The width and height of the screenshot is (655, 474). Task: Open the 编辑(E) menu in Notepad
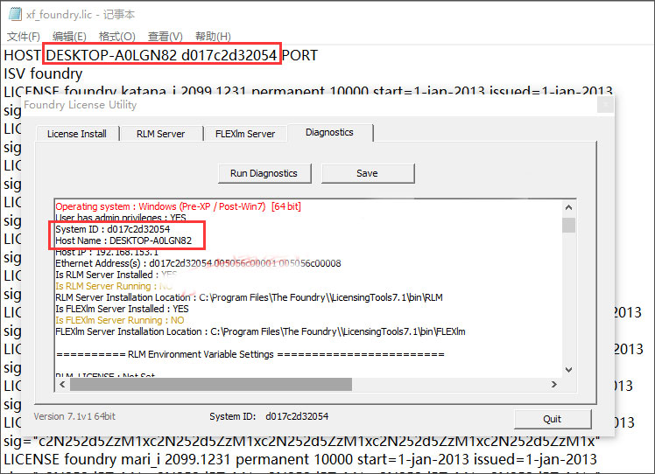69,37
